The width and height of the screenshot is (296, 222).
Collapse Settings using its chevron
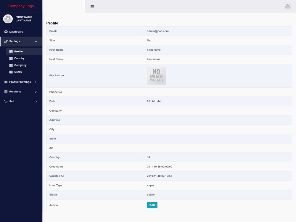click(36, 41)
